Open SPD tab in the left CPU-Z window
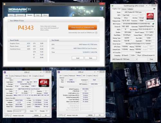The height and width of the screenshot is (123, 161). tap(30, 76)
